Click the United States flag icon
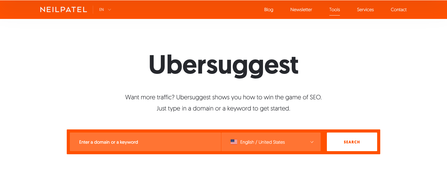Screen dimensions: 447x180 [234, 142]
